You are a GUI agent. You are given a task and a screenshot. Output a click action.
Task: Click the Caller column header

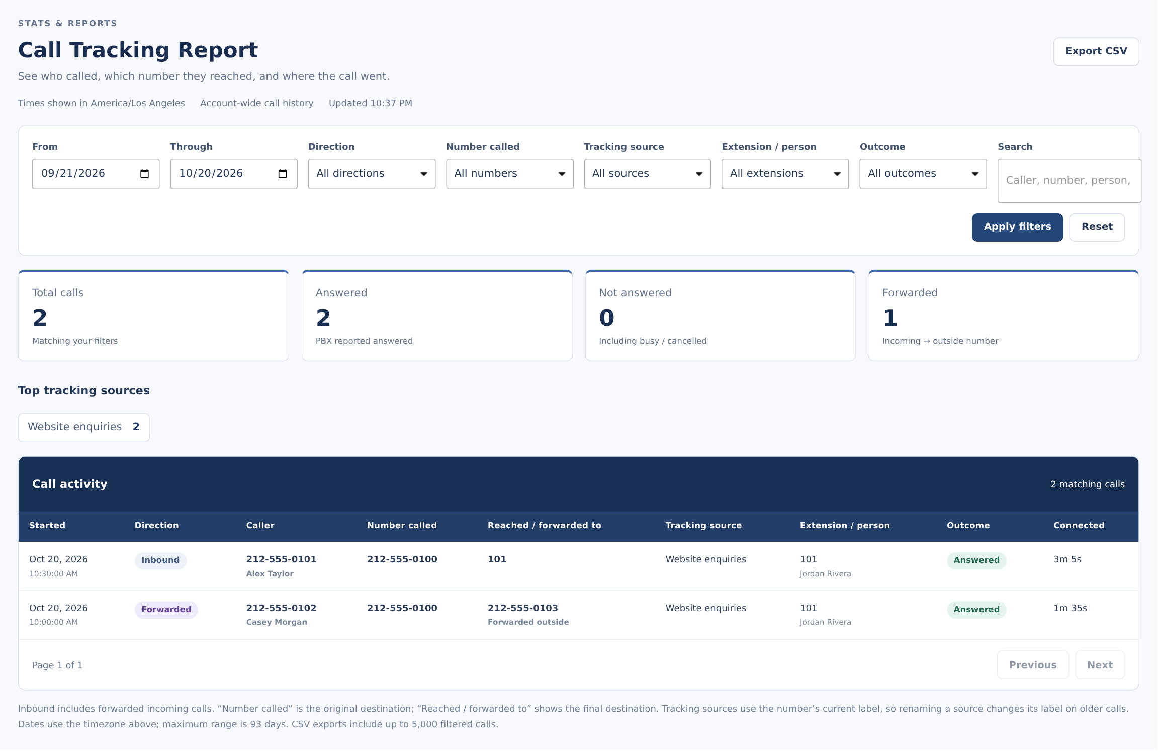(x=260, y=525)
